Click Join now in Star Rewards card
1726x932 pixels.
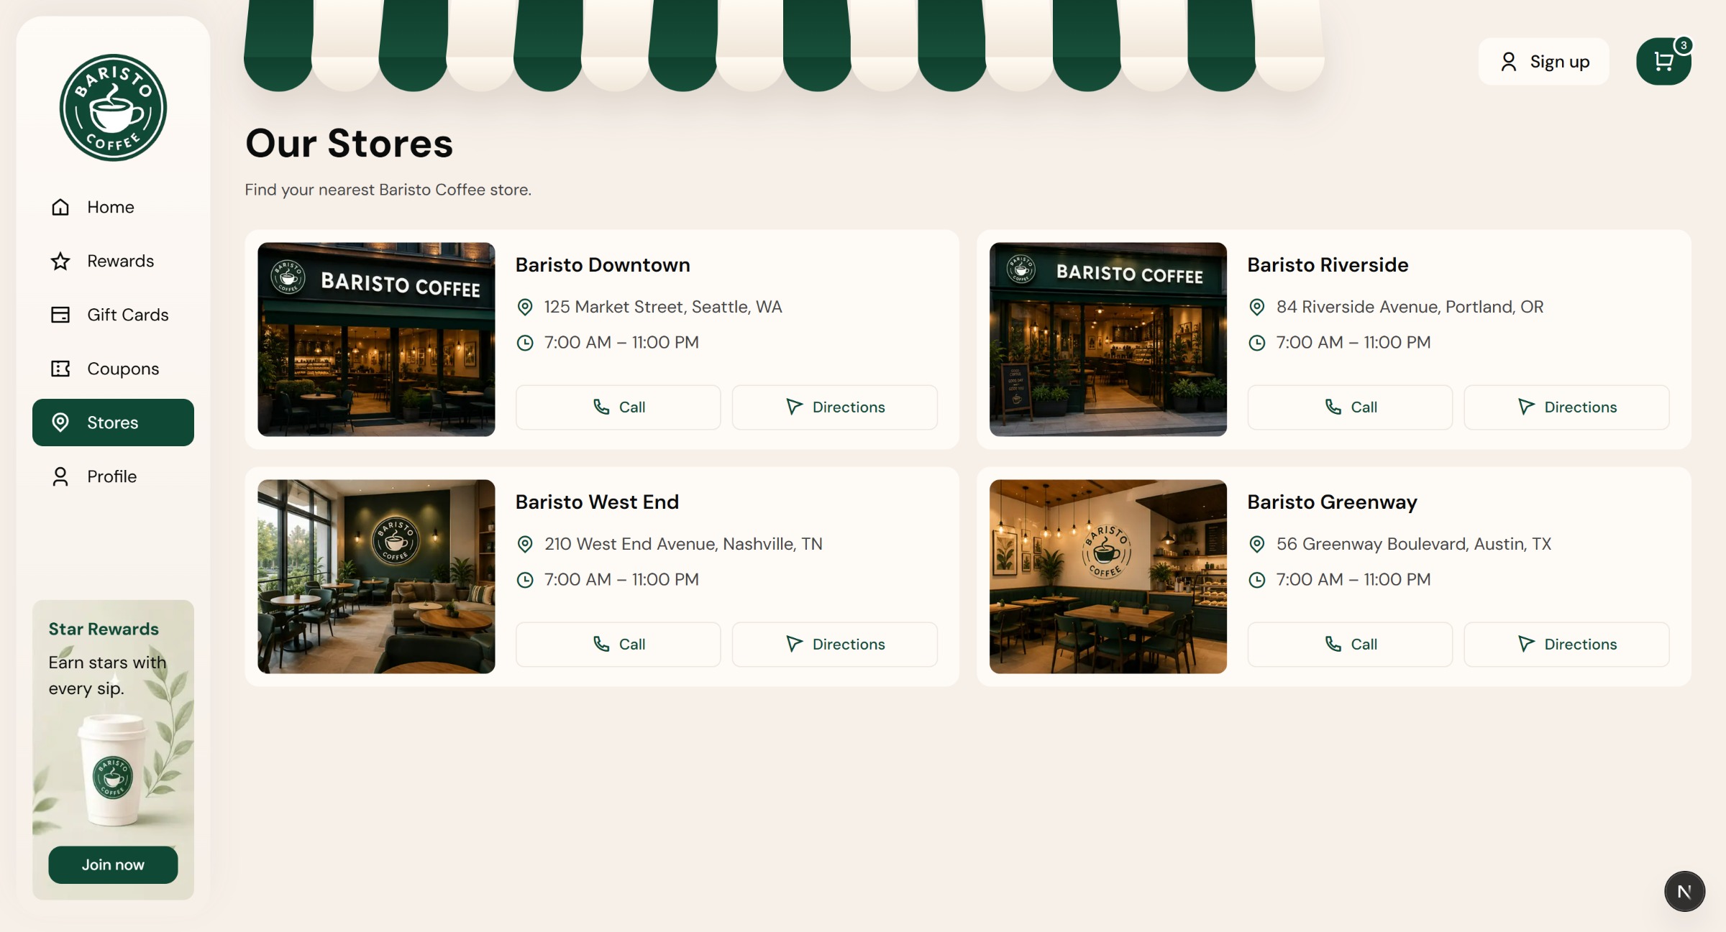coord(113,864)
